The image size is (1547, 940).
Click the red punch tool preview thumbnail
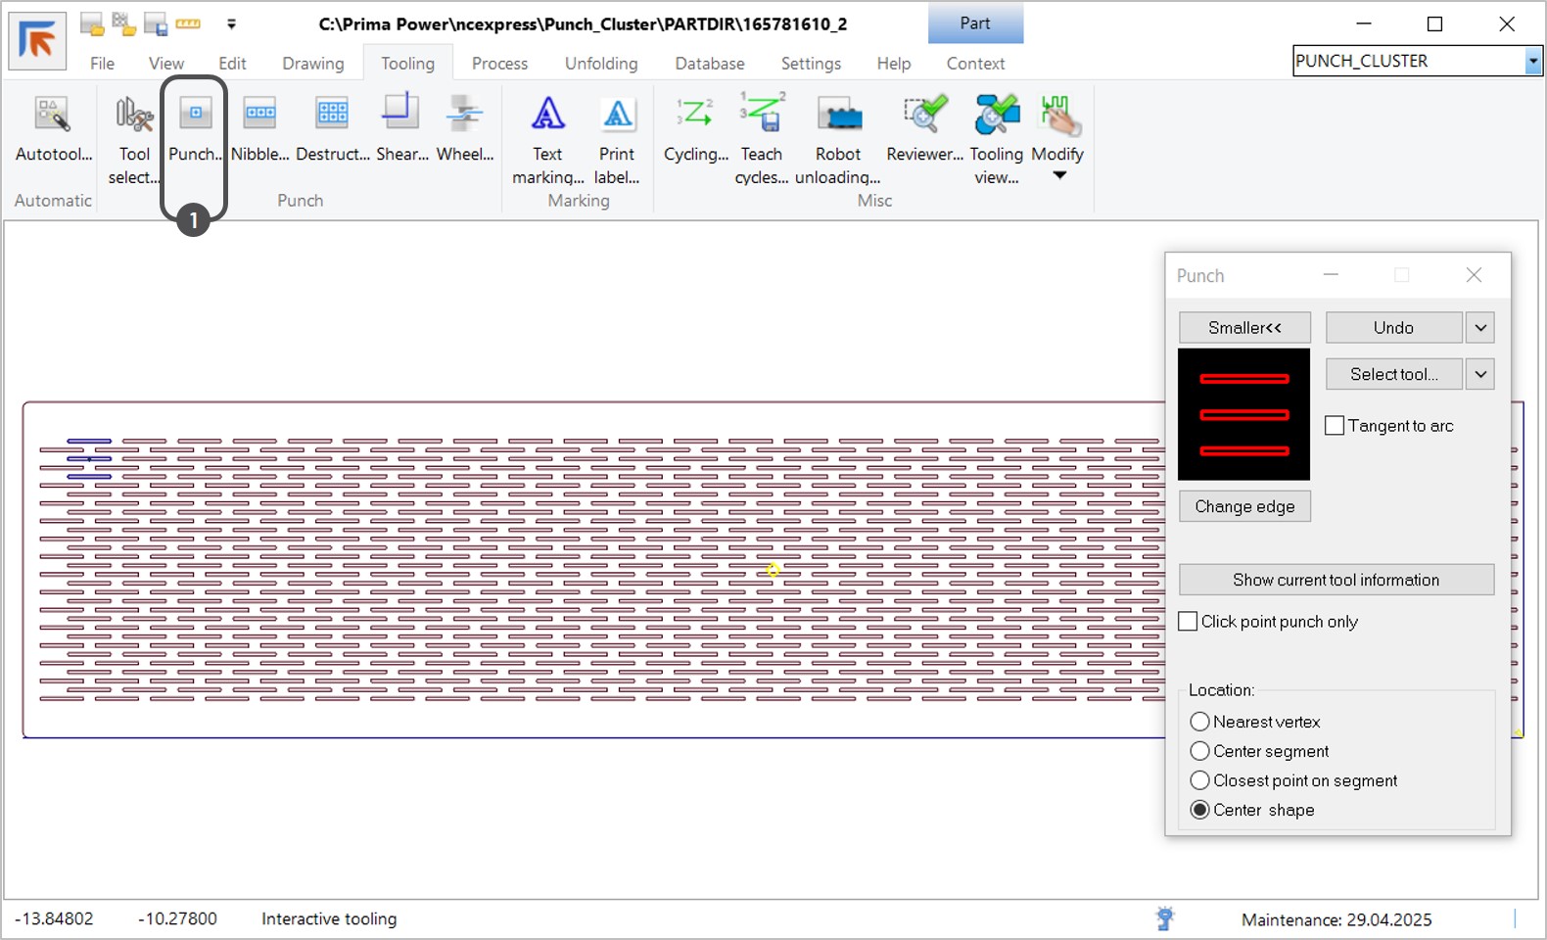pos(1243,414)
